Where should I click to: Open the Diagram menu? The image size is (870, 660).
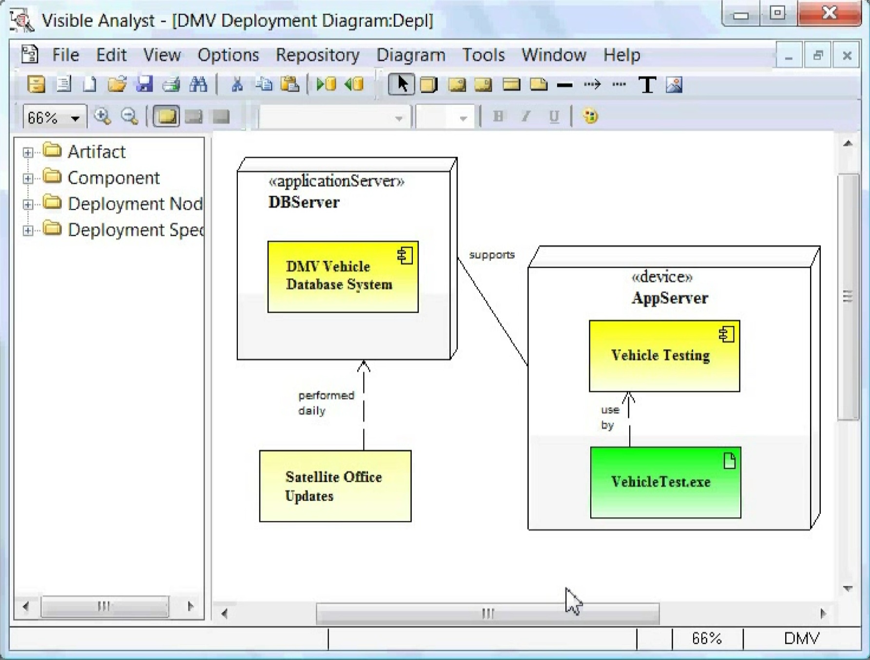click(411, 55)
